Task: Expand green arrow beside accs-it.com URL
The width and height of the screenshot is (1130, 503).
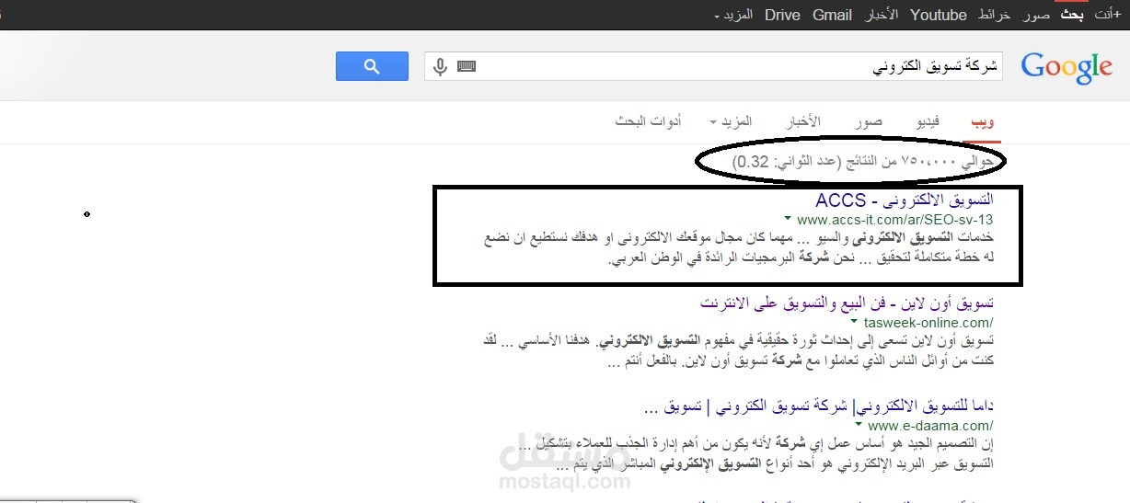Action: [788, 219]
